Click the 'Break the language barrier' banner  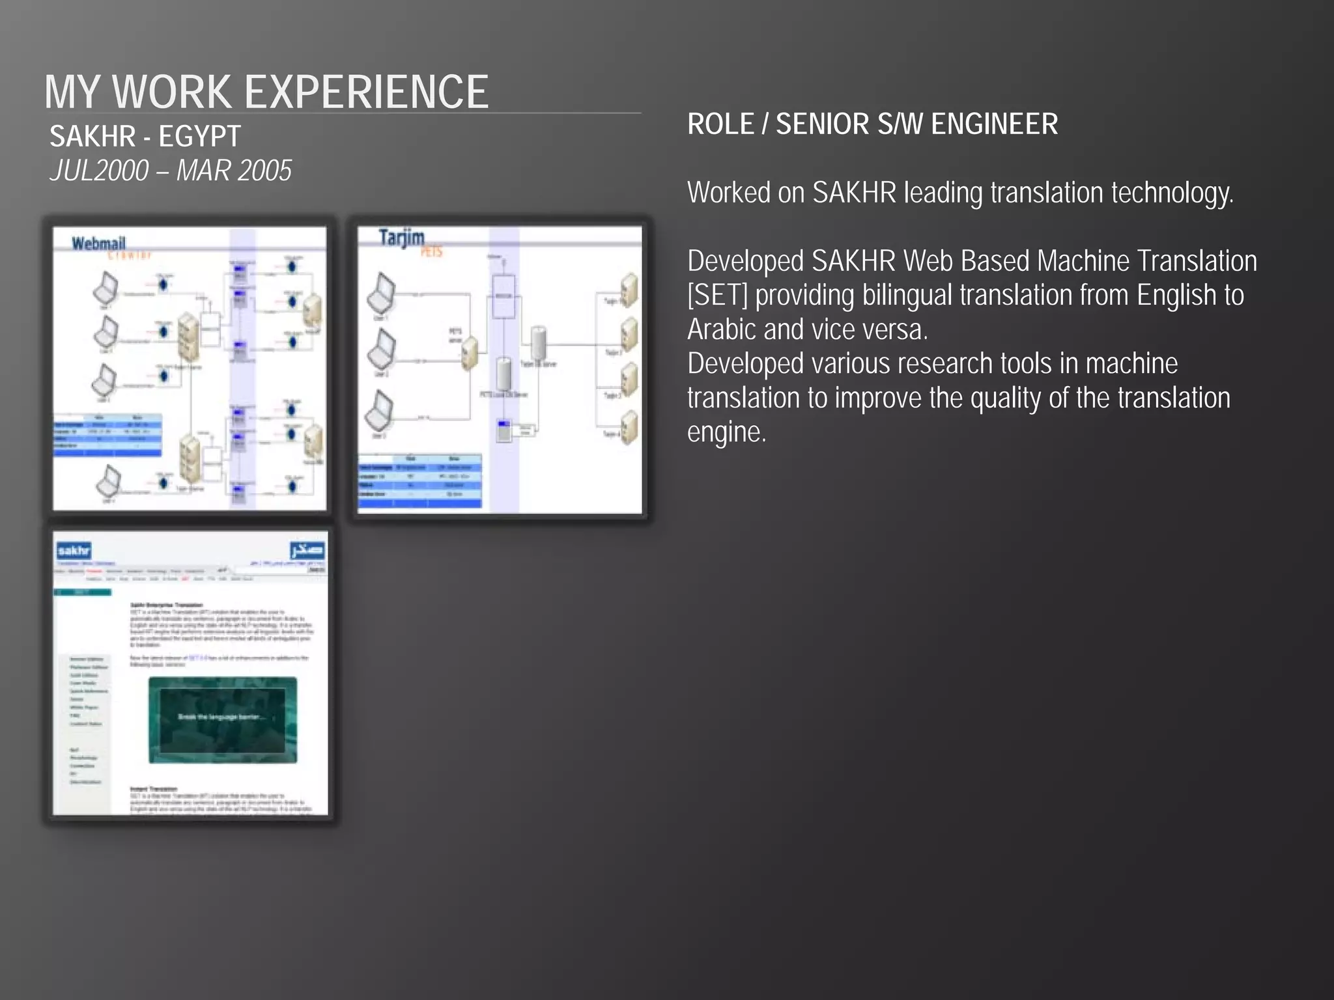click(x=222, y=719)
